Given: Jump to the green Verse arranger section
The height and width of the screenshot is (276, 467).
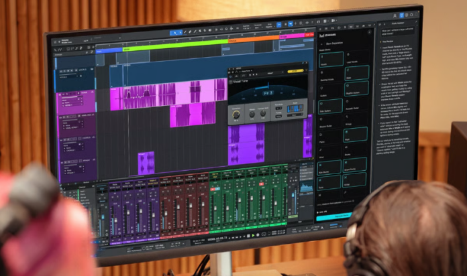Looking at the screenshot, I should (176, 45).
